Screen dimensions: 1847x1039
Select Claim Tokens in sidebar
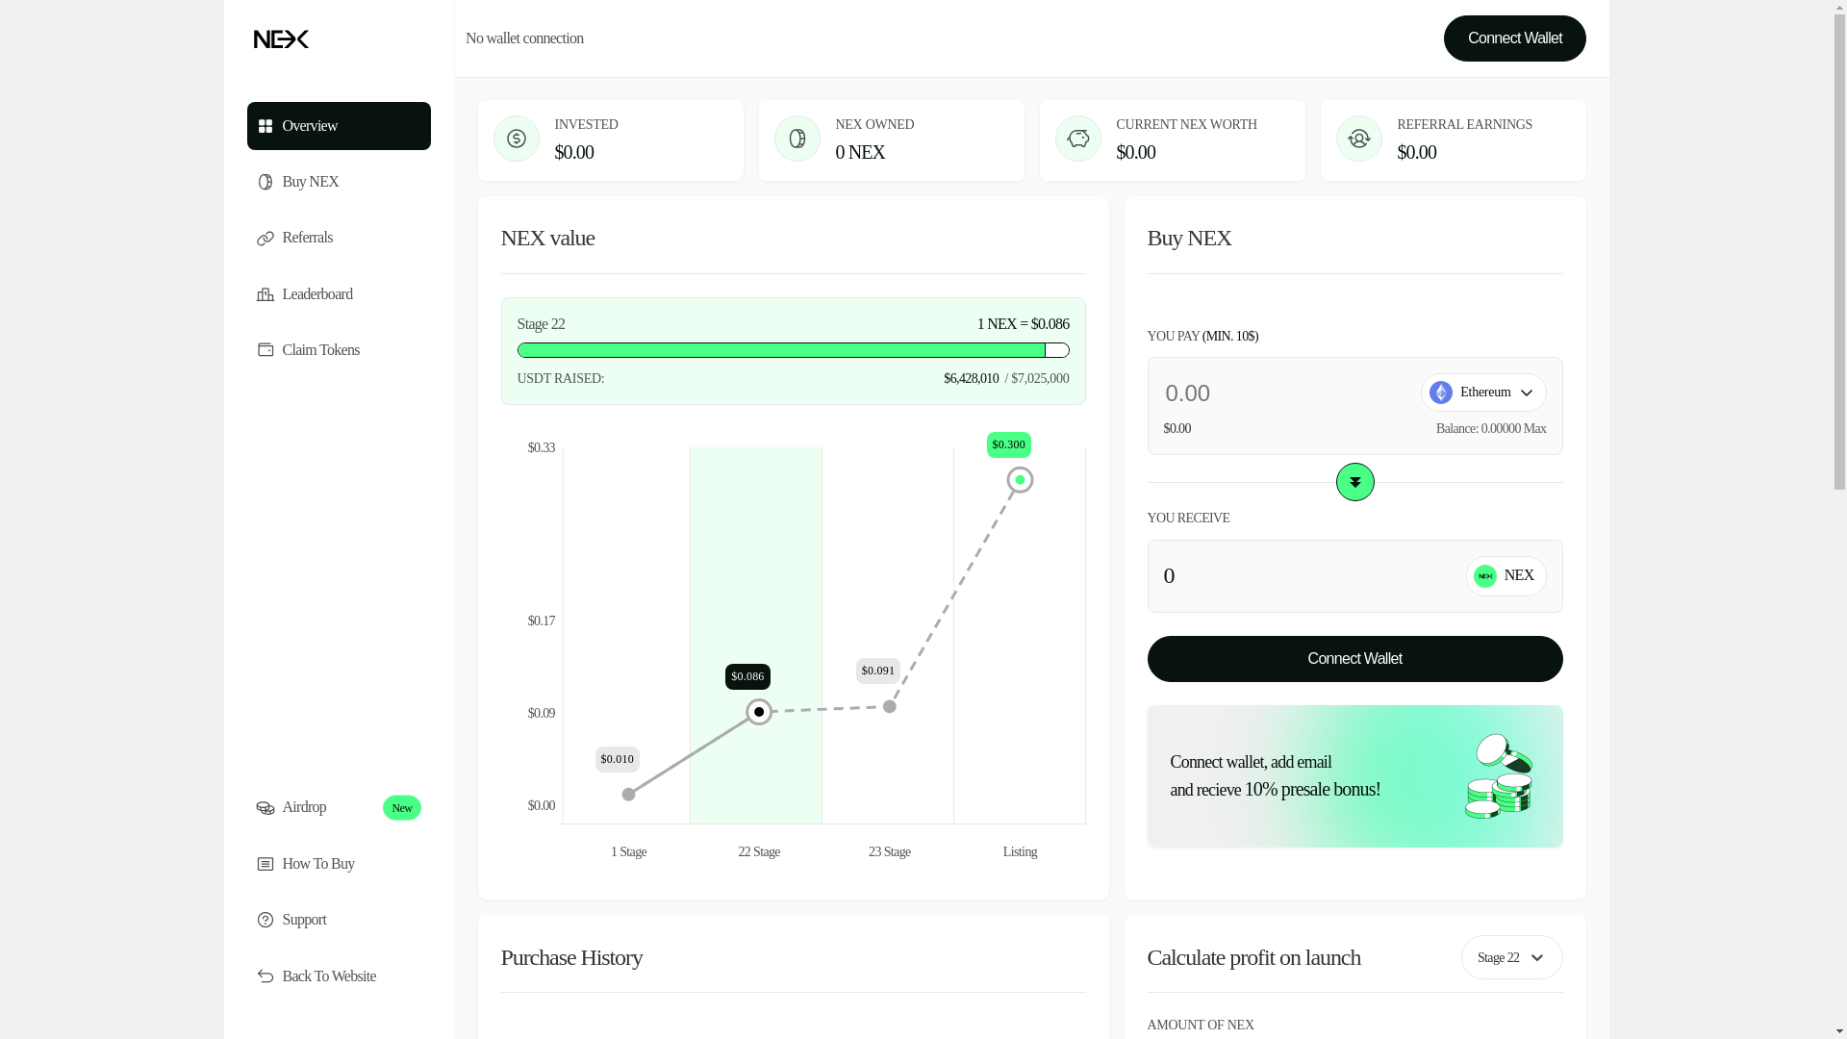tap(339, 350)
